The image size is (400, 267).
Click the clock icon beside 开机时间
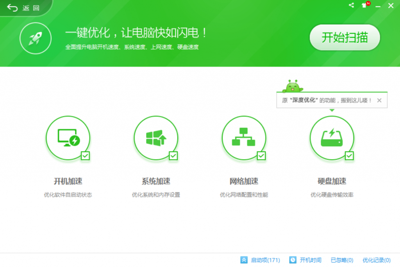click(x=293, y=260)
